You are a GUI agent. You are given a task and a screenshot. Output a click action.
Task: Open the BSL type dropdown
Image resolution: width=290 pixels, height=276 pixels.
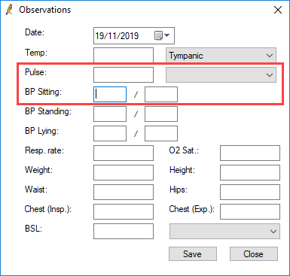pyautogui.click(x=224, y=231)
